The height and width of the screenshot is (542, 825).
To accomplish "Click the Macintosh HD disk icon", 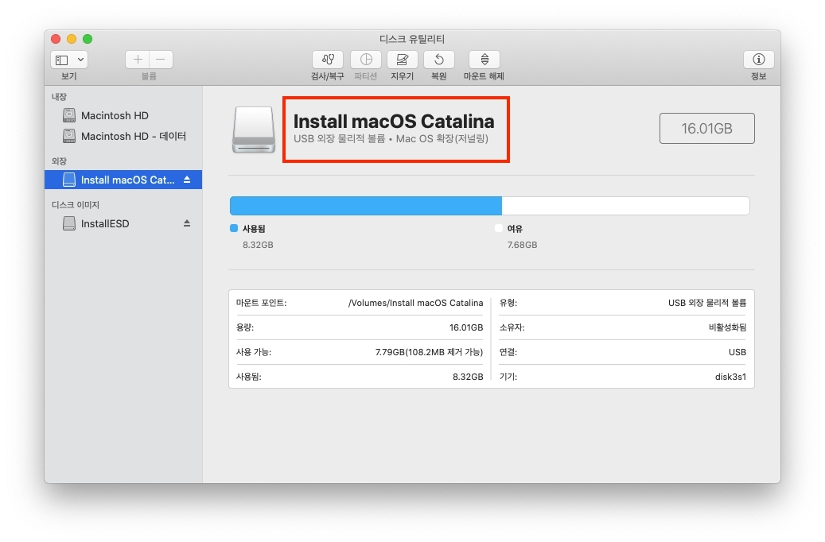I will [x=69, y=115].
